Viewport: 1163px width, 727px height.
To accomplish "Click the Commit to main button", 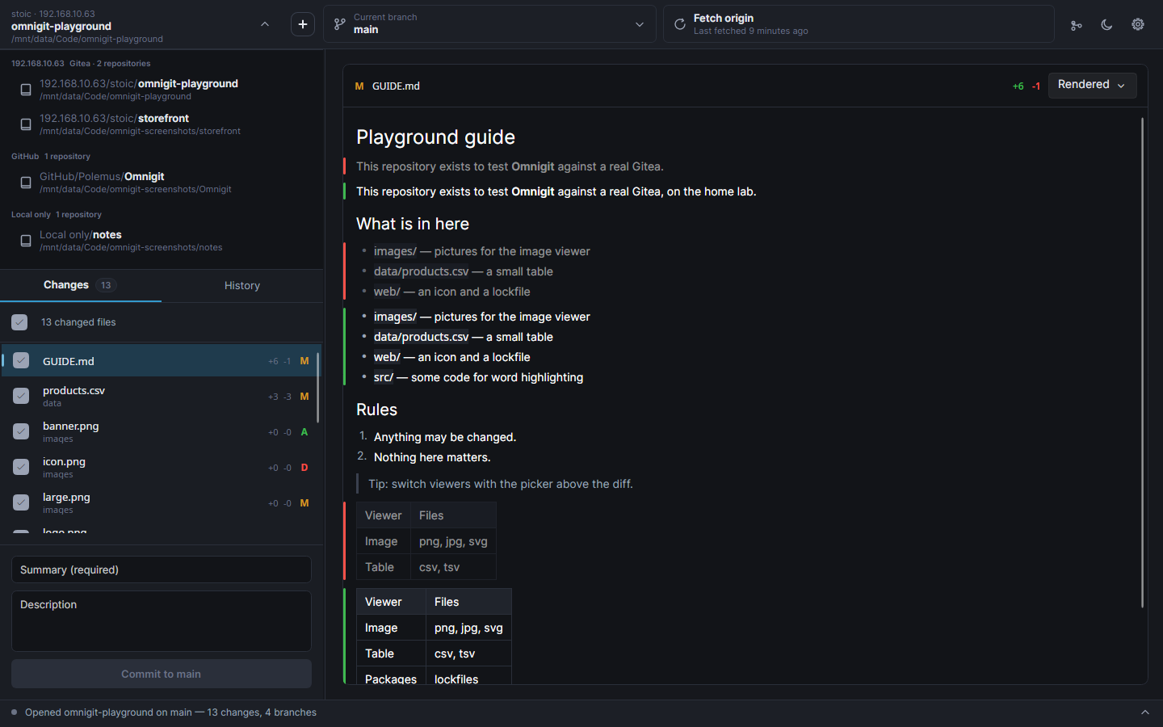I will coord(162,674).
